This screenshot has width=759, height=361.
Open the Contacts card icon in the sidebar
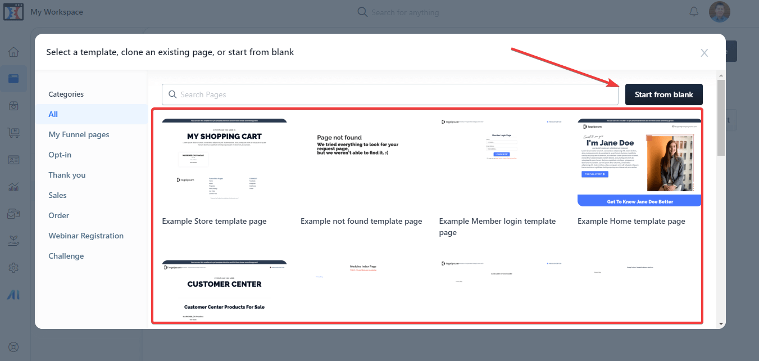pos(13,159)
